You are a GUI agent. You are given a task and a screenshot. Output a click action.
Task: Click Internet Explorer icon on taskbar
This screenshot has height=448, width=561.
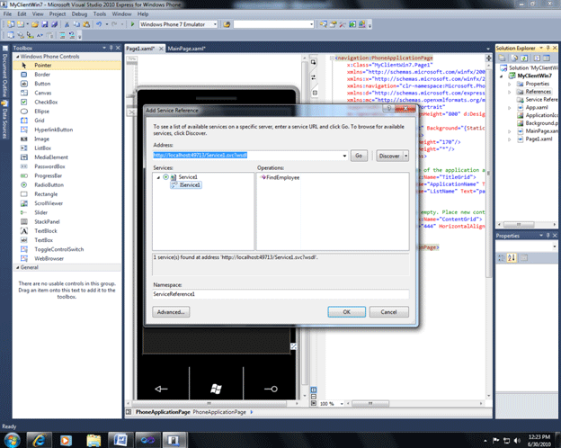click(x=39, y=440)
